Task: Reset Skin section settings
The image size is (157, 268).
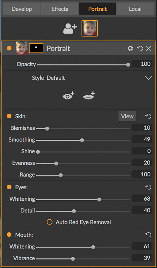Action: coord(148,116)
